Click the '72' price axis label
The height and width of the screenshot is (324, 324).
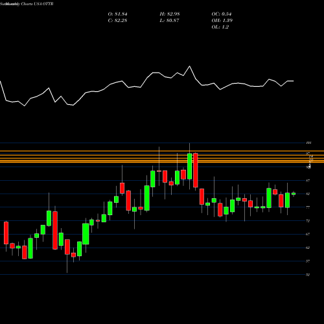(308, 221)
